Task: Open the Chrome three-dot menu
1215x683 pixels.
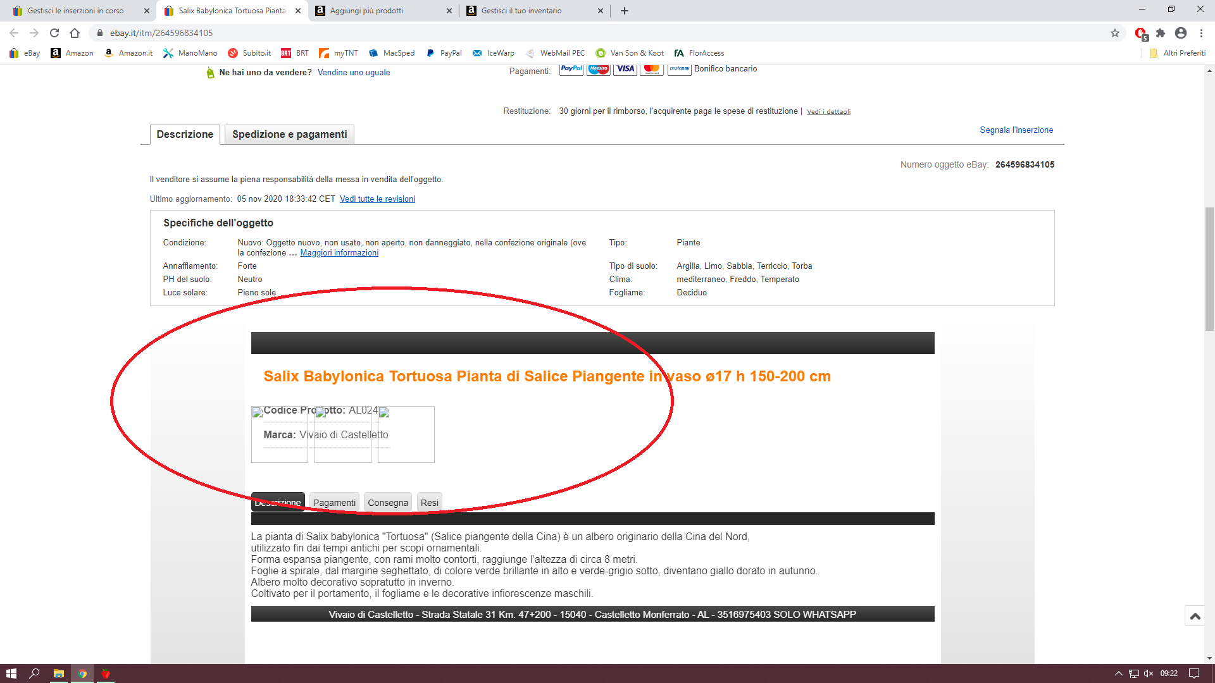Action: point(1201,33)
